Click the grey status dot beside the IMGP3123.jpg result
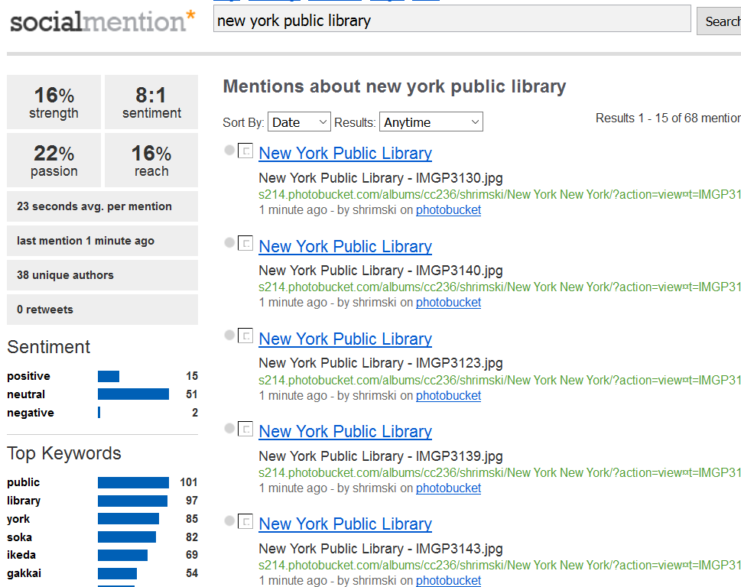The width and height of the screenshot is (741, 587). click(x=229, y=336)
